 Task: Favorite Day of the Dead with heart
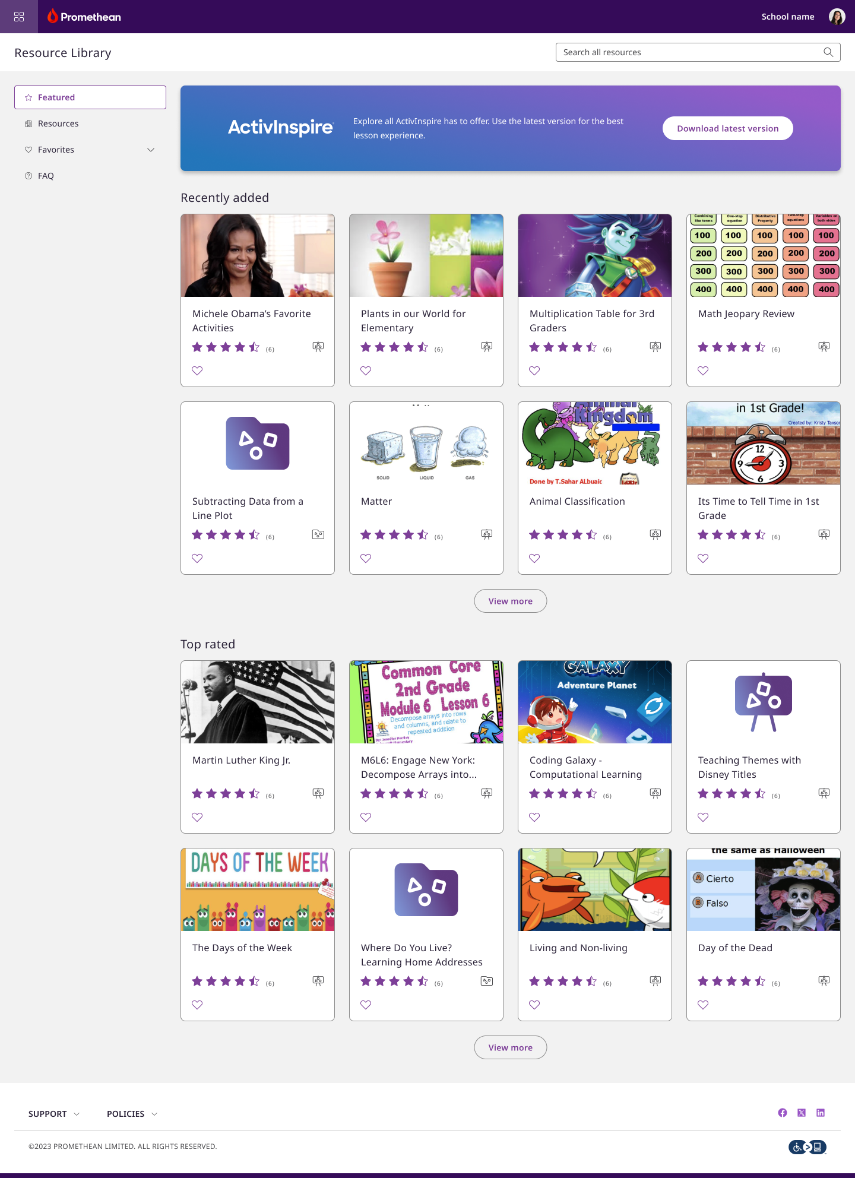[703, 1005]
